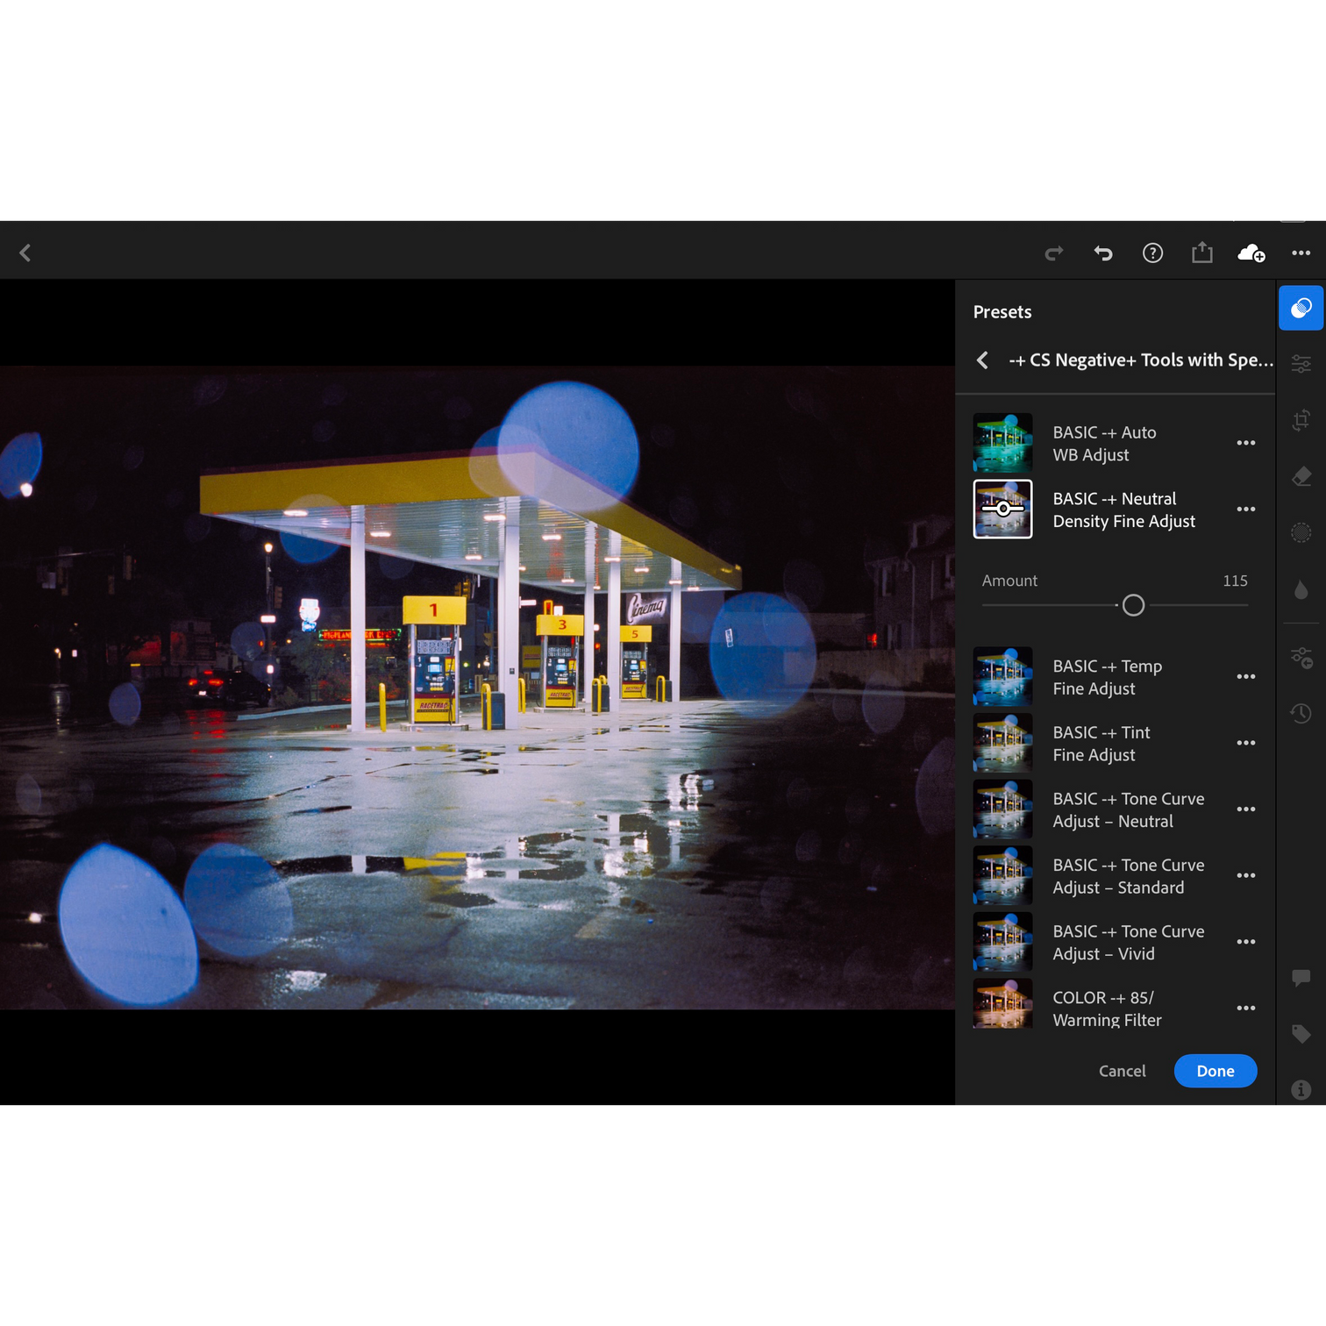1326x1326 pixels.
Task: Adjust the preset Amount slider
Action: [1132, 605]
